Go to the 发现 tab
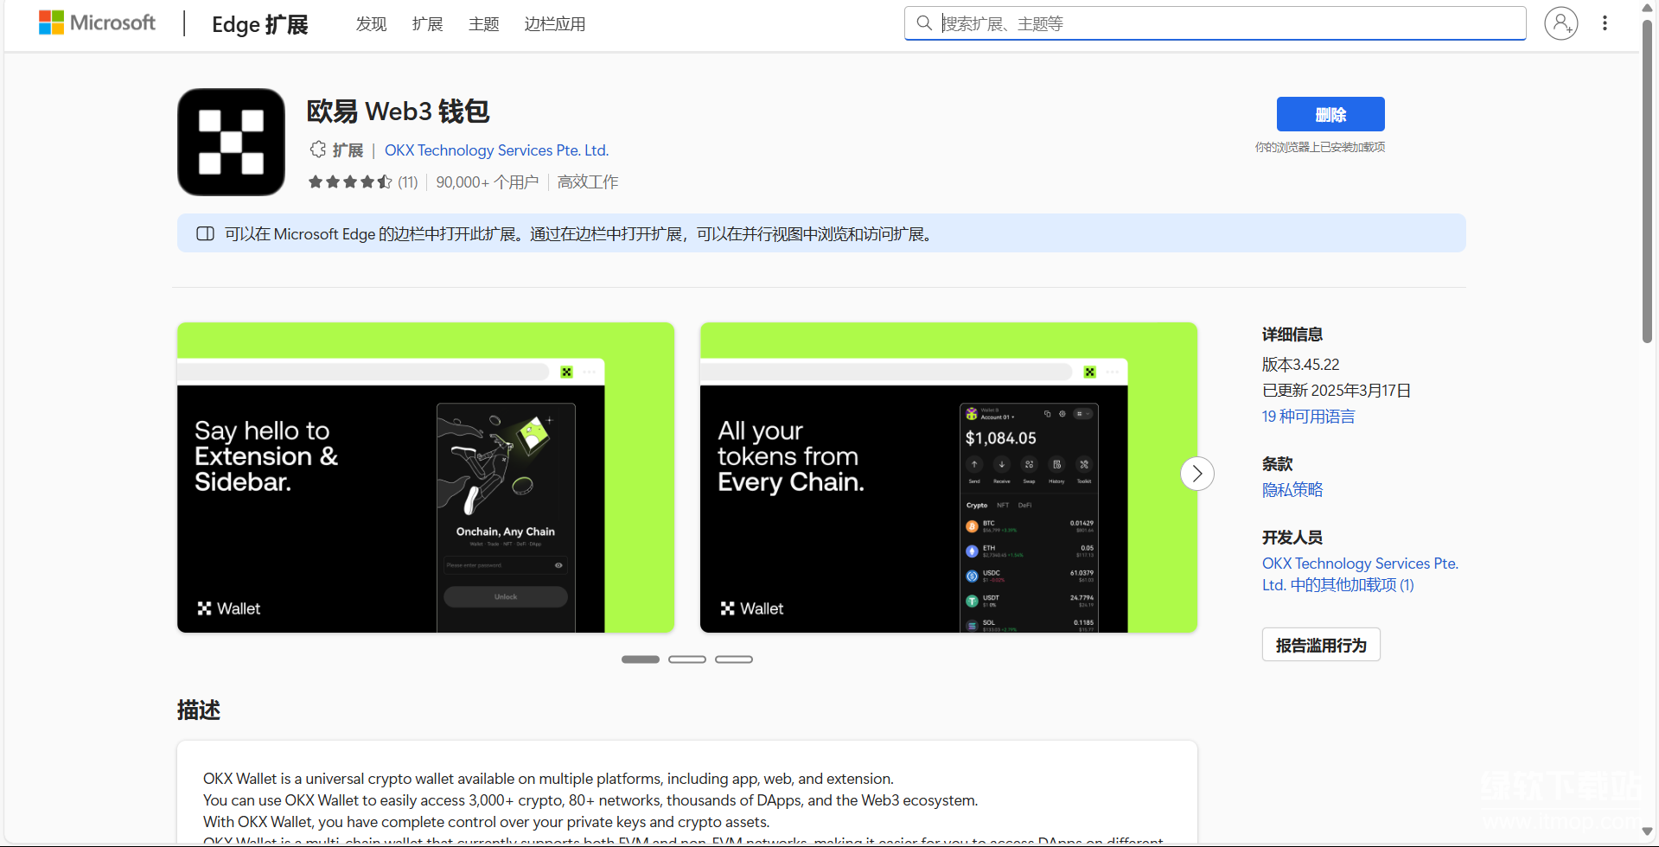This screenshot has width=1659, height=847. pyautogui.click(x=372, y=24)
